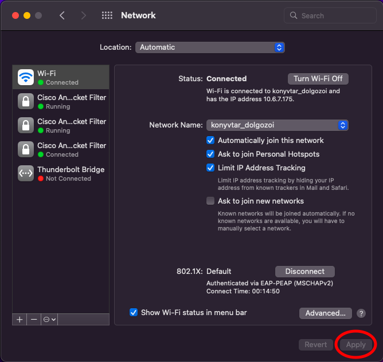Click the Disconnect 802.1X button
The width and height of the screenshot is (383, 362).
coord(305,272)
